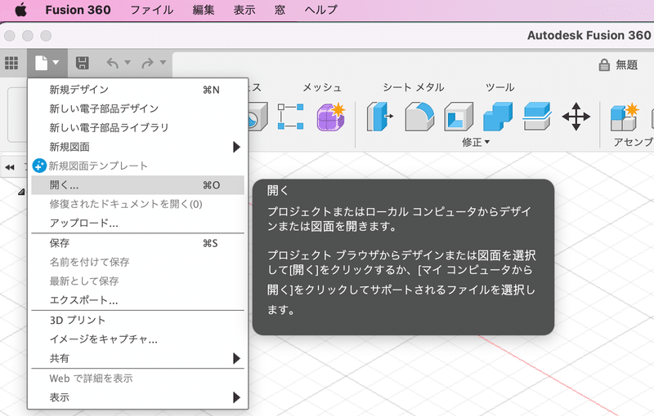Open the Redo history dropdown arrow
Image resolution: width=654 pixels, height=416 pixels.
pos(163,62)
